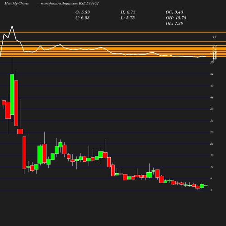Viewport: 226px width, 226px height.
Task: Click the 19 price axis label
Action: [x=212, y=155]
